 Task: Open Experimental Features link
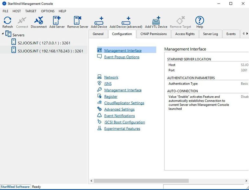pos(122,129)
